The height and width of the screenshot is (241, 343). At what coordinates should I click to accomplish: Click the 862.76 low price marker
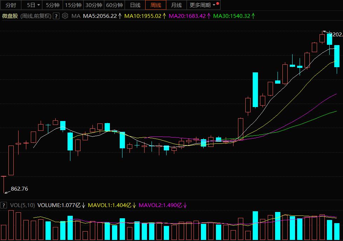[x=19, y=189]
